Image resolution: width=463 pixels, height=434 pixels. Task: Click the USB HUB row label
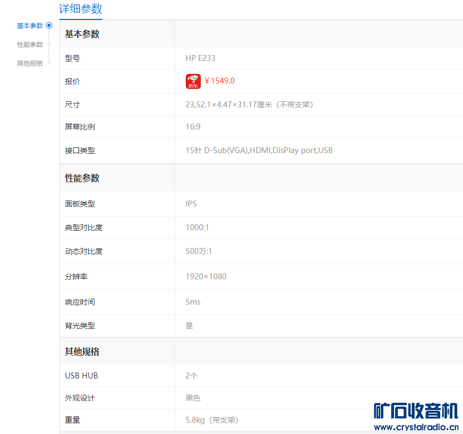pos(81,376)
